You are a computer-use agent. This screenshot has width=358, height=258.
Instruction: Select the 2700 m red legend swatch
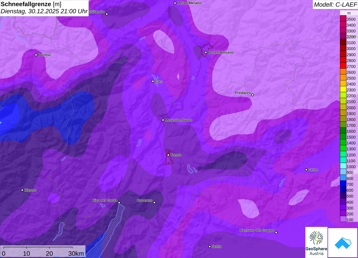click(x=343, y=66)
